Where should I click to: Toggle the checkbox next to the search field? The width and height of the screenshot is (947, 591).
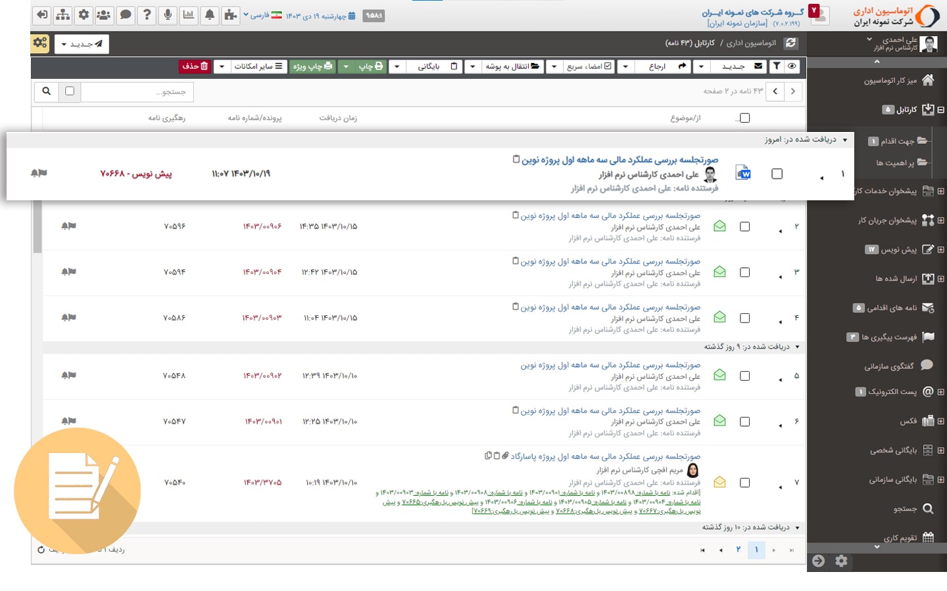(x=70, y=91)
